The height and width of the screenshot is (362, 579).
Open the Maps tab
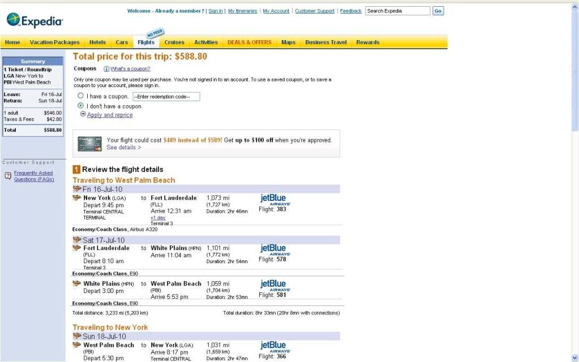(289, 42)
